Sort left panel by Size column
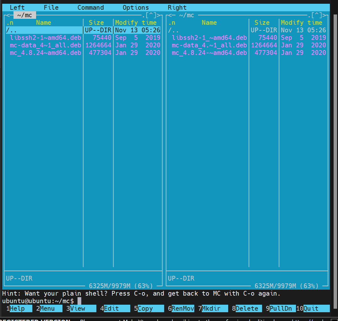 coord(96,23)
